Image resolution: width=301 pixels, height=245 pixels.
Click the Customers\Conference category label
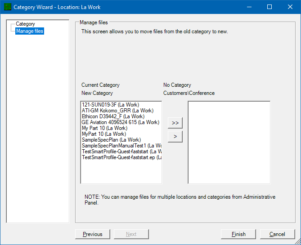(189, 93)
